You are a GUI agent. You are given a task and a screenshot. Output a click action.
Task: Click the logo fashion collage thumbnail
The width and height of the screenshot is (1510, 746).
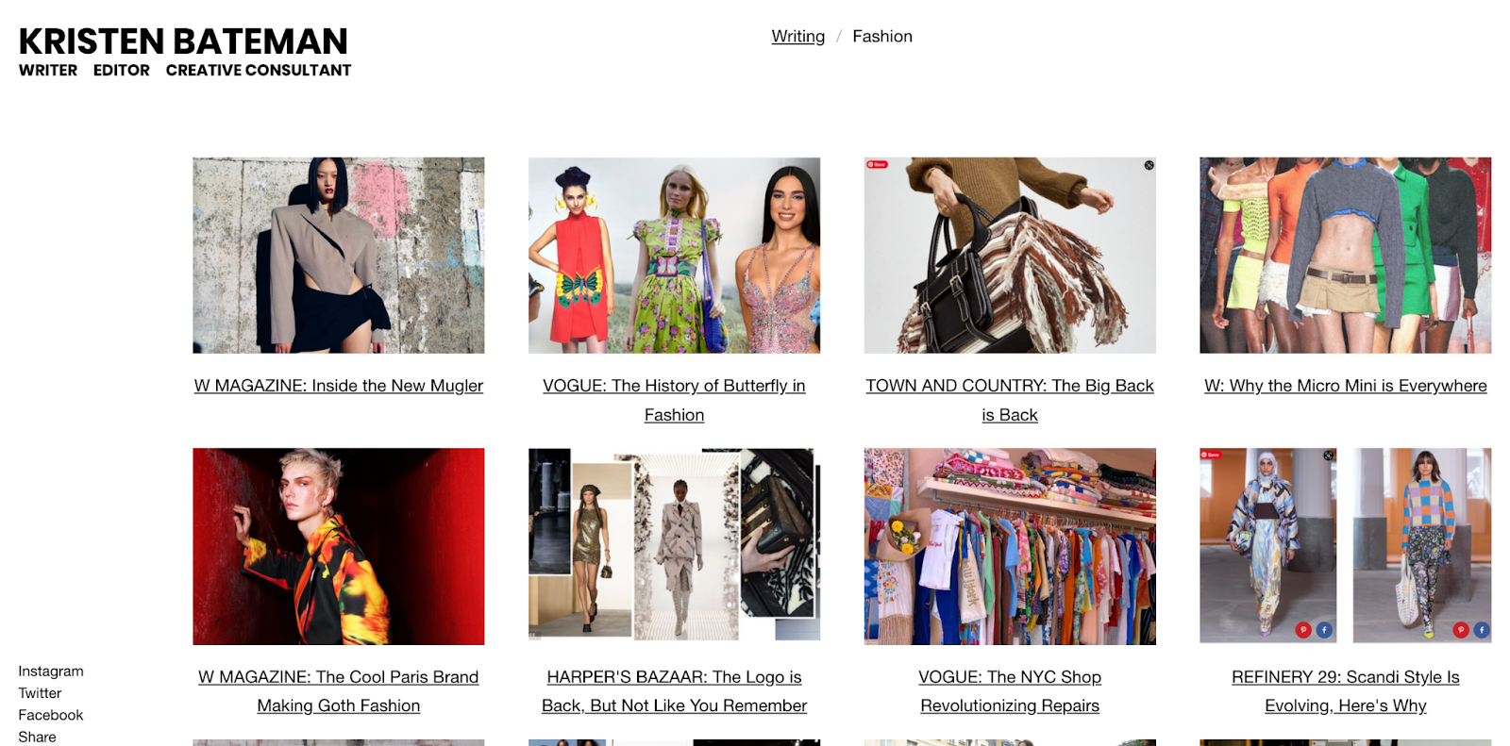point(674,545)
